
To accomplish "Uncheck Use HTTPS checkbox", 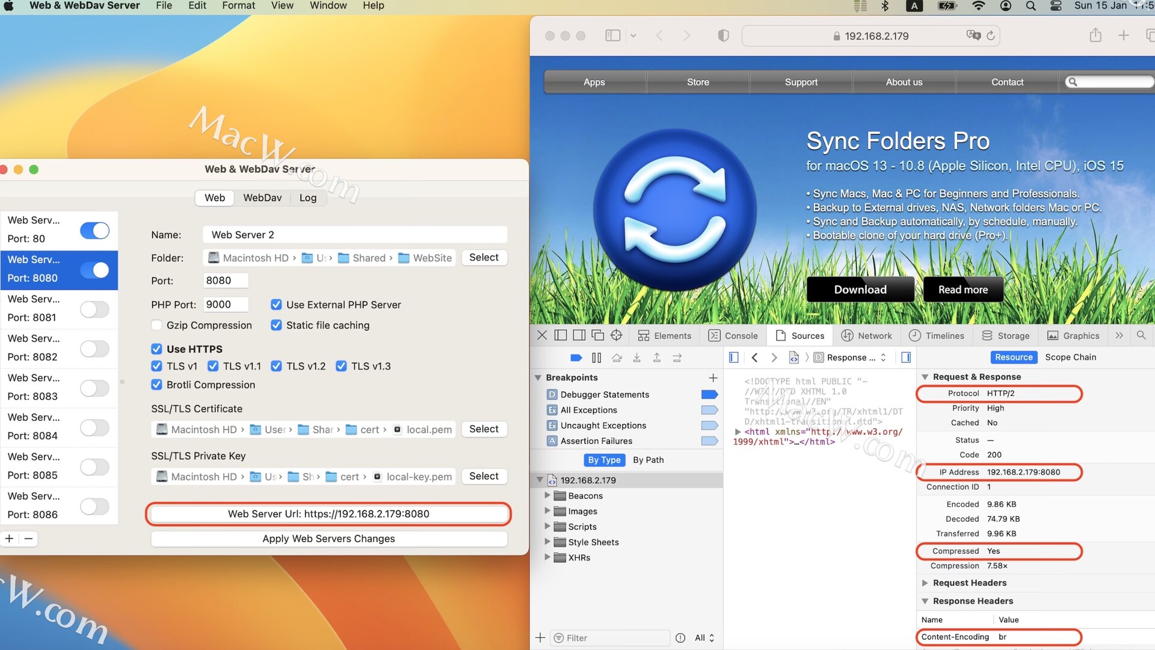I will (x=156, y=349).
